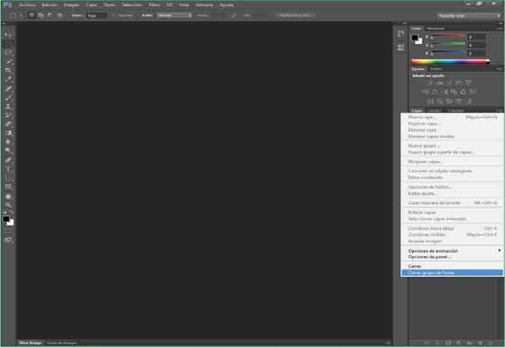505x347 pixels.
Task: Expand the Marquee tool preset picker arrow
Action: 20,15
